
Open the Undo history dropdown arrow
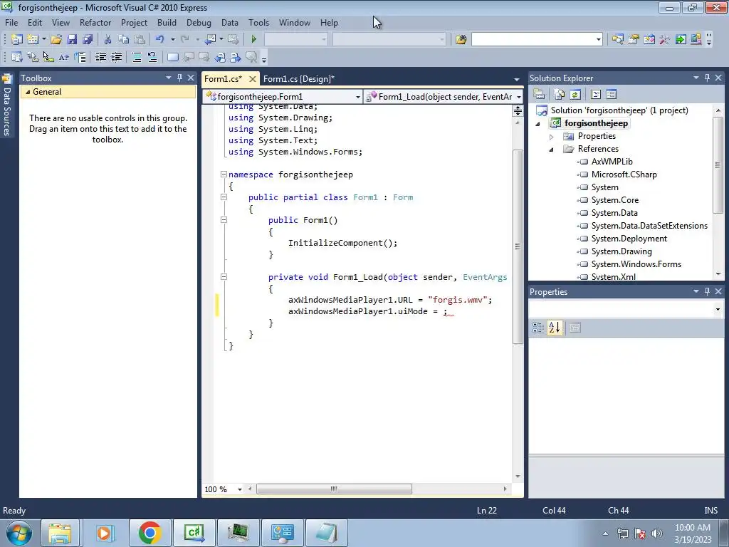(x=172, y=40)
